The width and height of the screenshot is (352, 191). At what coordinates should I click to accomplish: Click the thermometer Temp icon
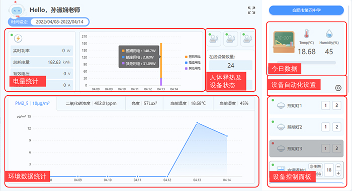coord(306,34)
